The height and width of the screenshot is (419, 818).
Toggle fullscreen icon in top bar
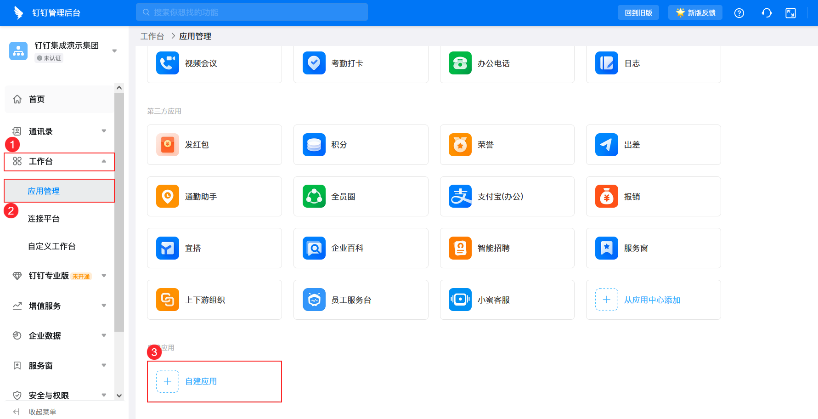tap(790, 13)
